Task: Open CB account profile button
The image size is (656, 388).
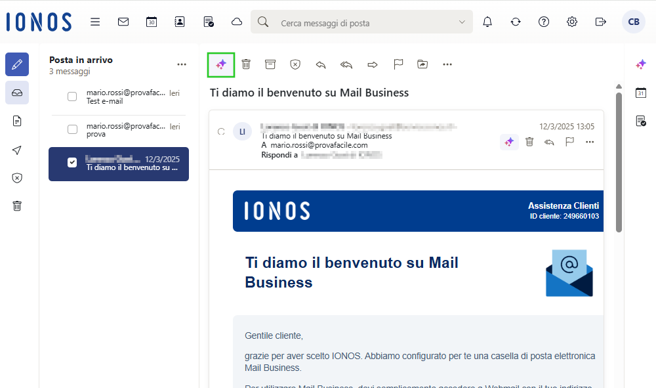Action: pyautogui.click(x=634, y=22)
